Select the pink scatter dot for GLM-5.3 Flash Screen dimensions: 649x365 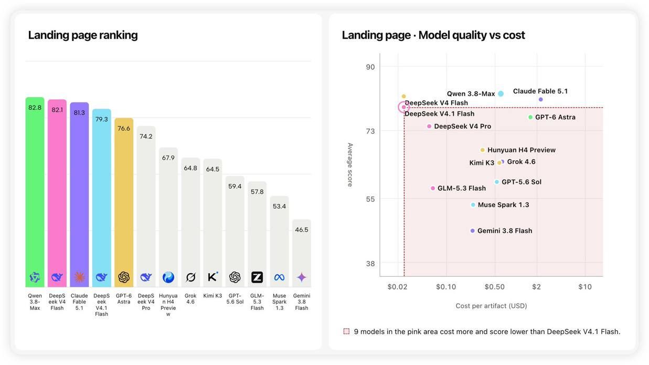point(433,188)
